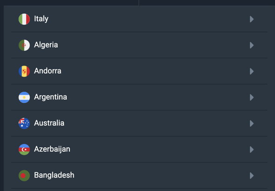
Task: Select Algeria country name
Action: [46, 45]
